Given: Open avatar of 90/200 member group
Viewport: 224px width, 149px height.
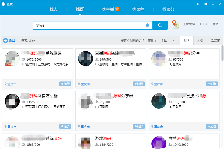Looking at the screenshot, I should click(x=85, y=101).
